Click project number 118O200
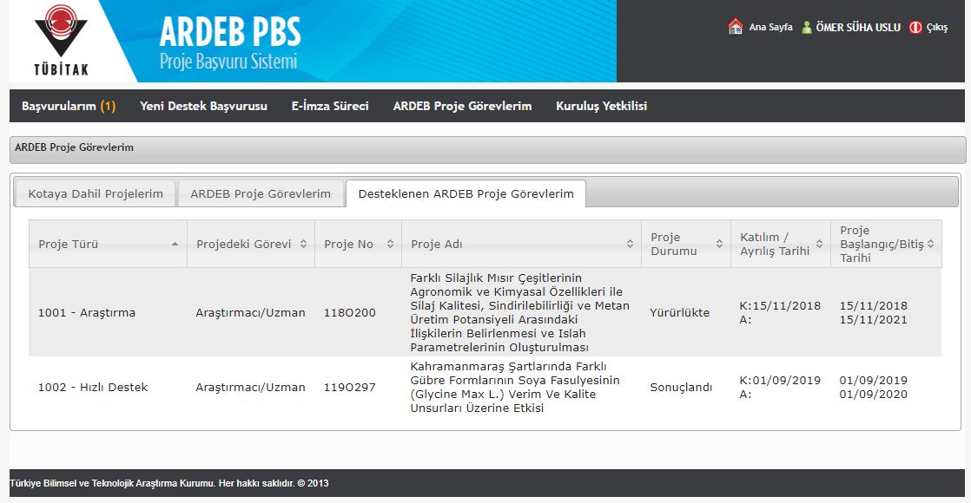Image resolution: width=971 pixels, height=503 pixels. coord(349,312)
